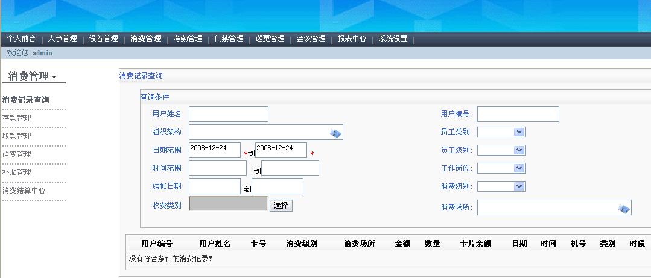Click the 用户编号 column header
The image size is (651, 278).
click(x=157, y=244)
